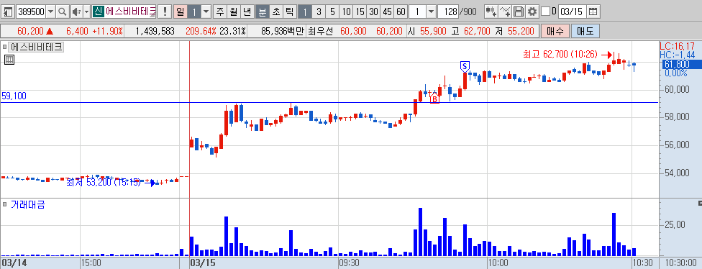
Task: Choose the 3-minute interval button
Action: (319, 12)
